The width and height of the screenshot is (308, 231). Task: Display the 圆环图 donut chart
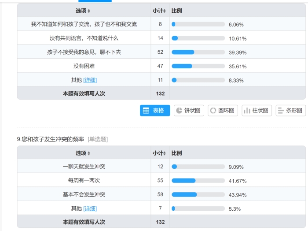coord(223,111)
